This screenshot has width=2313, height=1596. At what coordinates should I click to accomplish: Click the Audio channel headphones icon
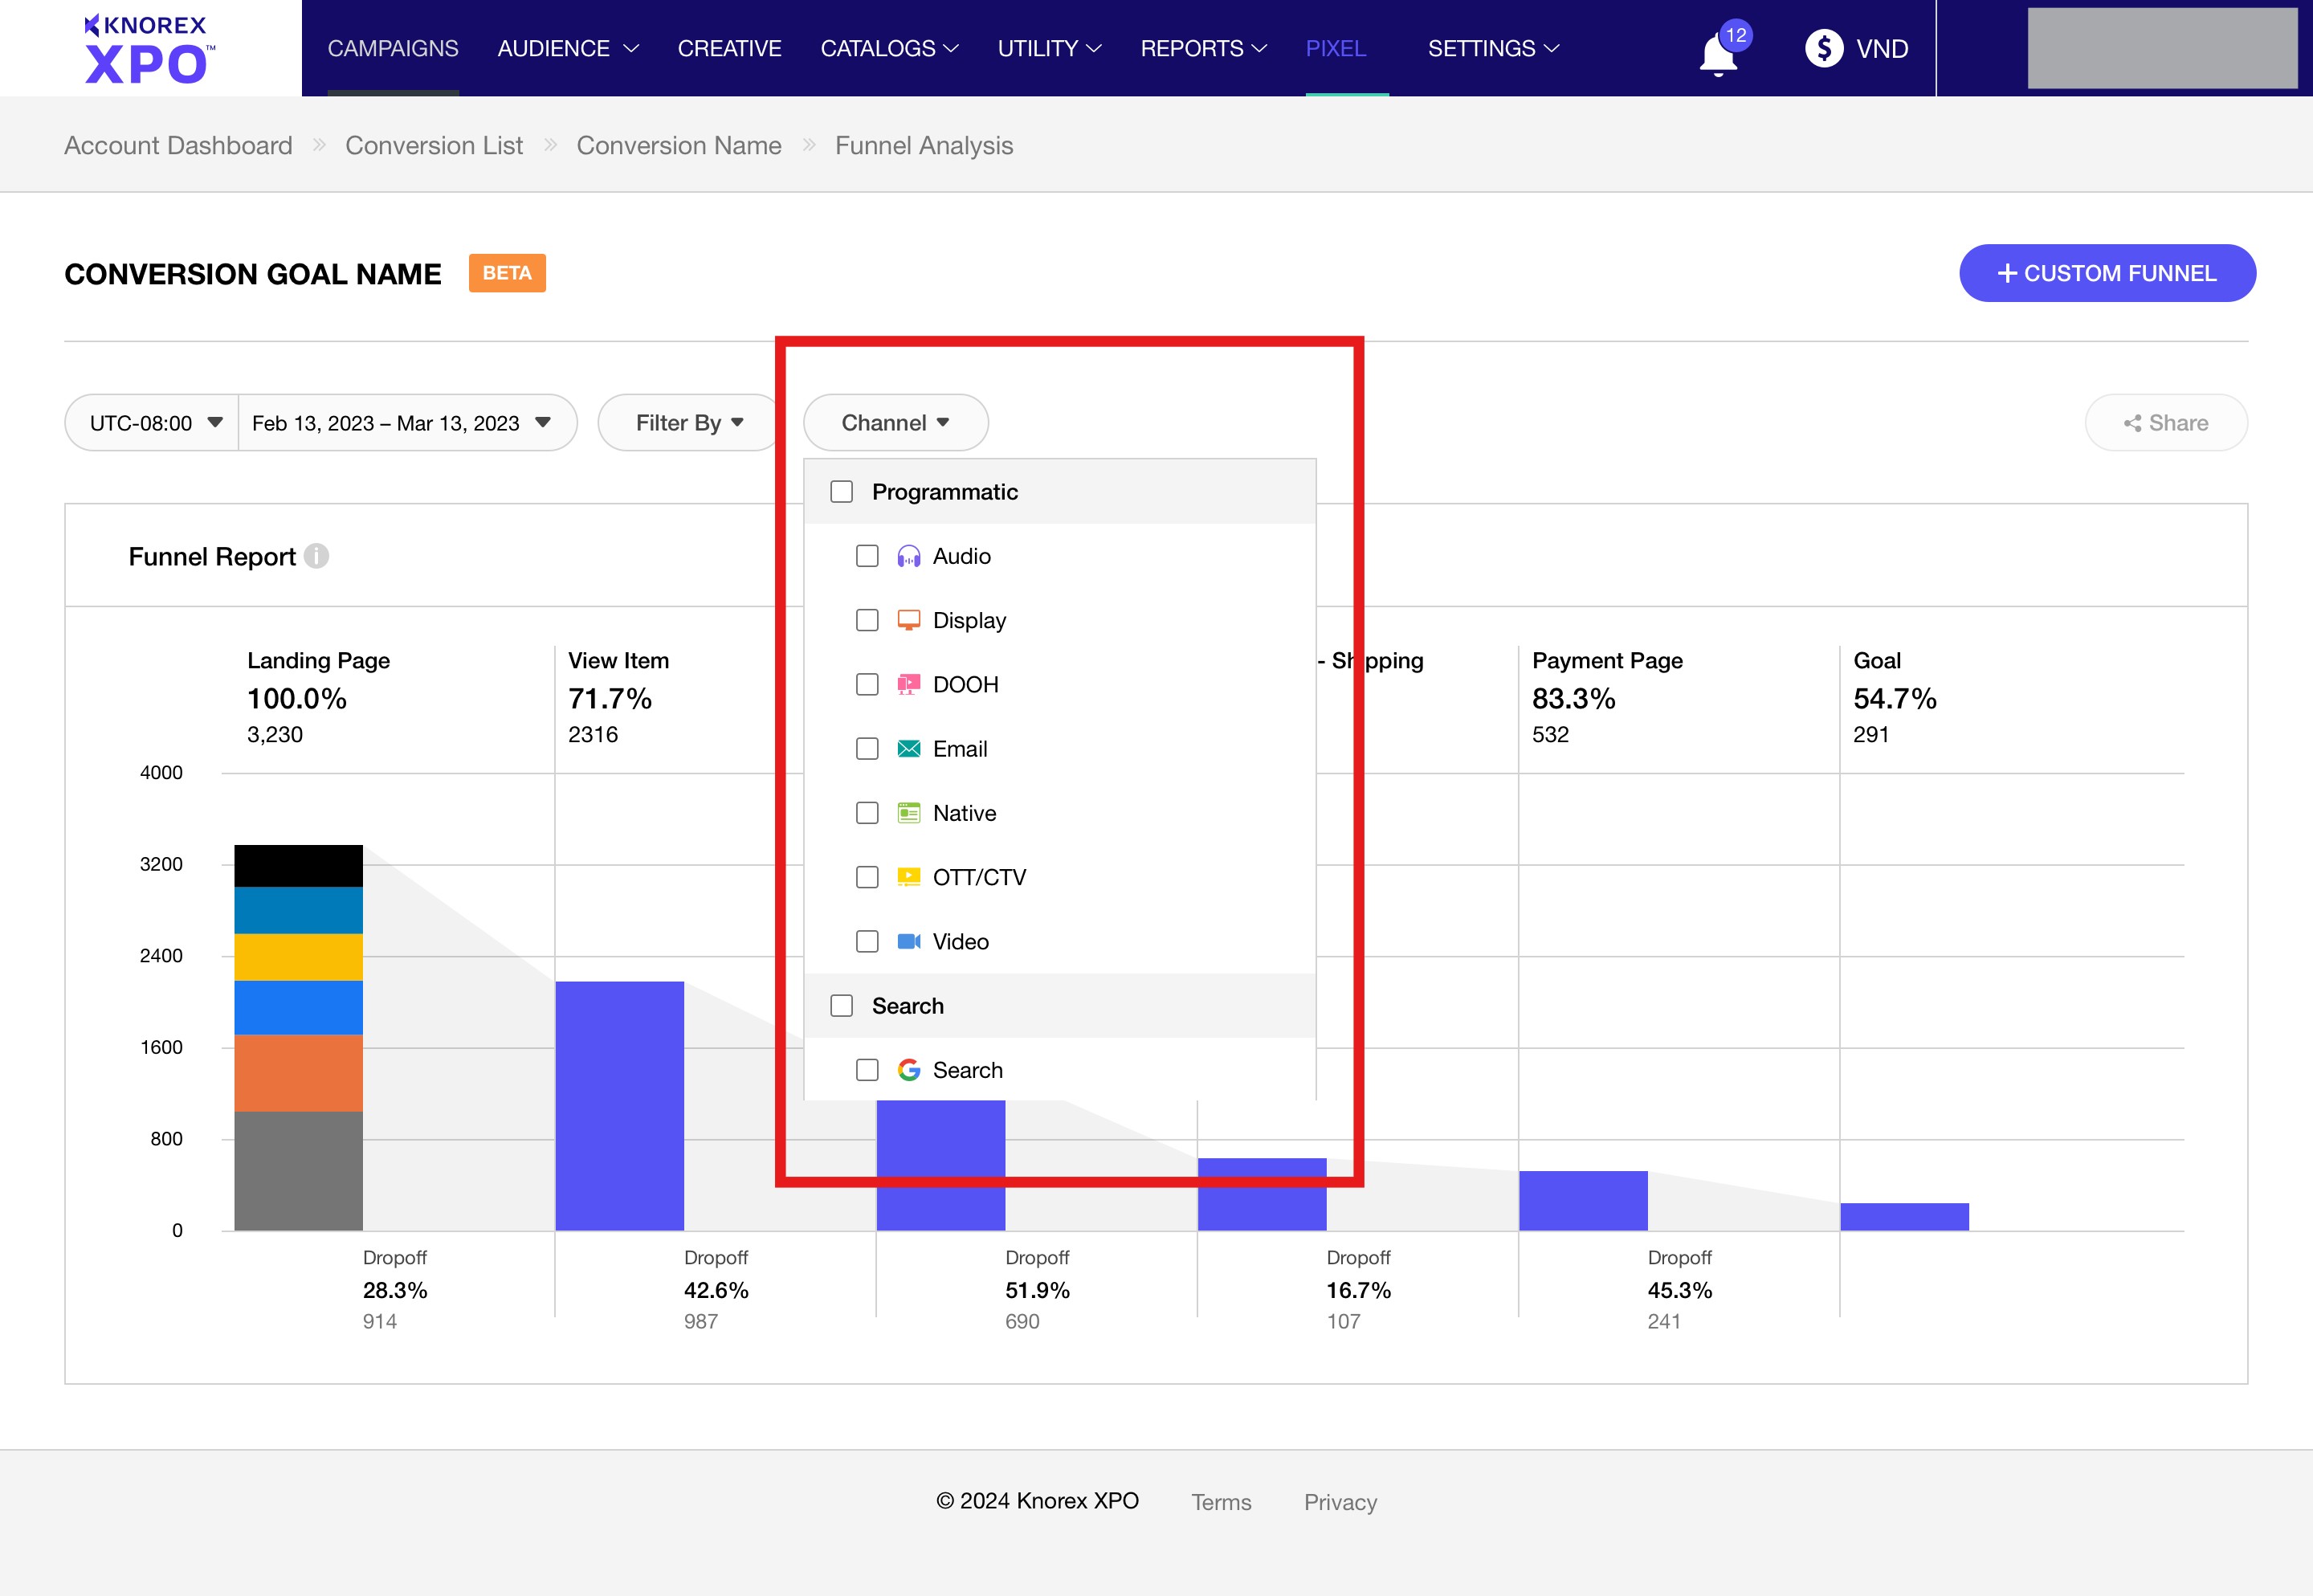point(908,556)
